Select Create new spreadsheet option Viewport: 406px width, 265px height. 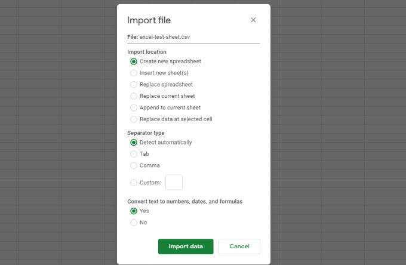pyautogui.click(x=134, y=61)
